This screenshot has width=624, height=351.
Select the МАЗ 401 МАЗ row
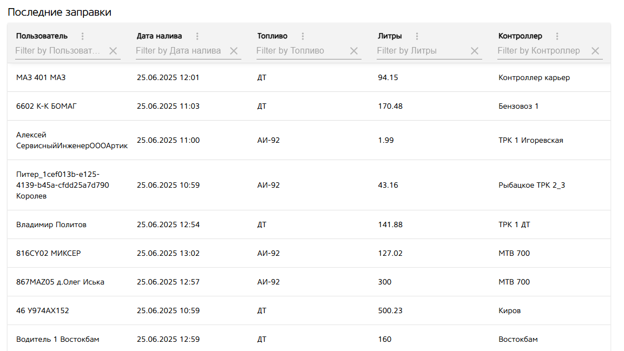point(41,77)
